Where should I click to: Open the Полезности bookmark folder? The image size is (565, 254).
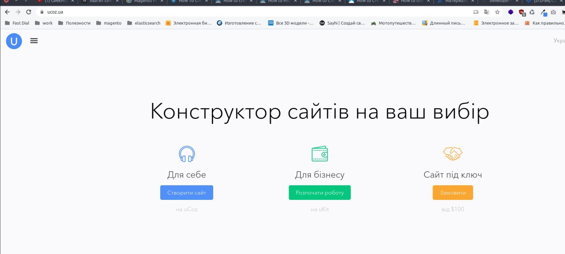click(x=74, y=23)
